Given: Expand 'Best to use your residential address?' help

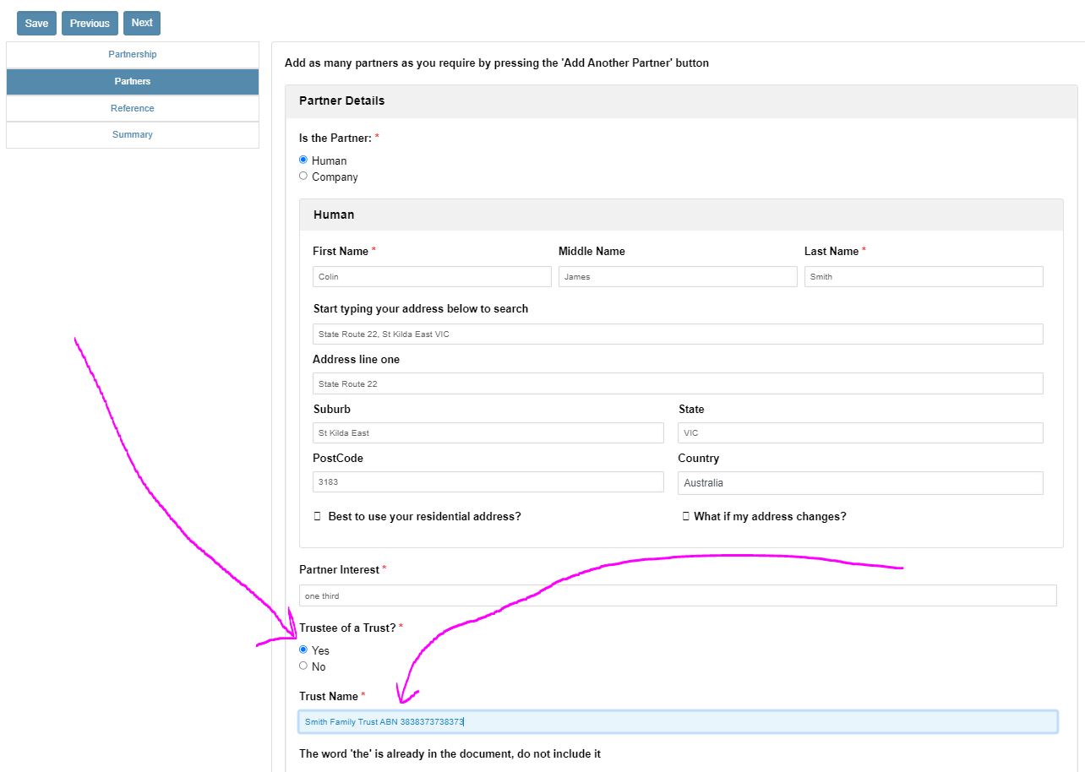Looking at the screenshot, I should pos(423,516).
